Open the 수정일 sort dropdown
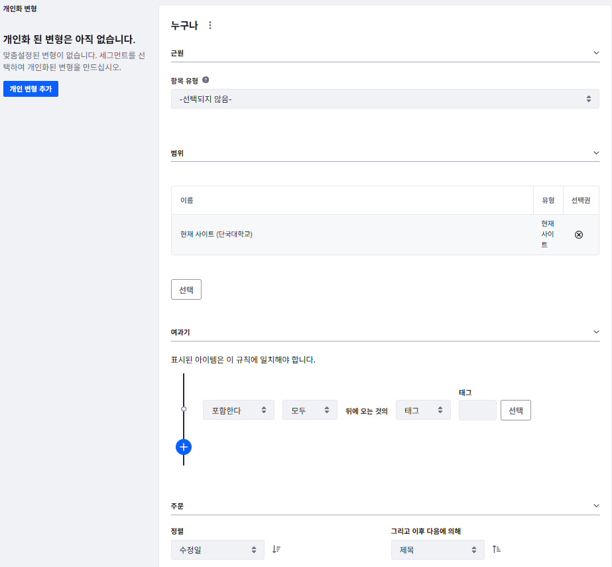 [217, 550]
